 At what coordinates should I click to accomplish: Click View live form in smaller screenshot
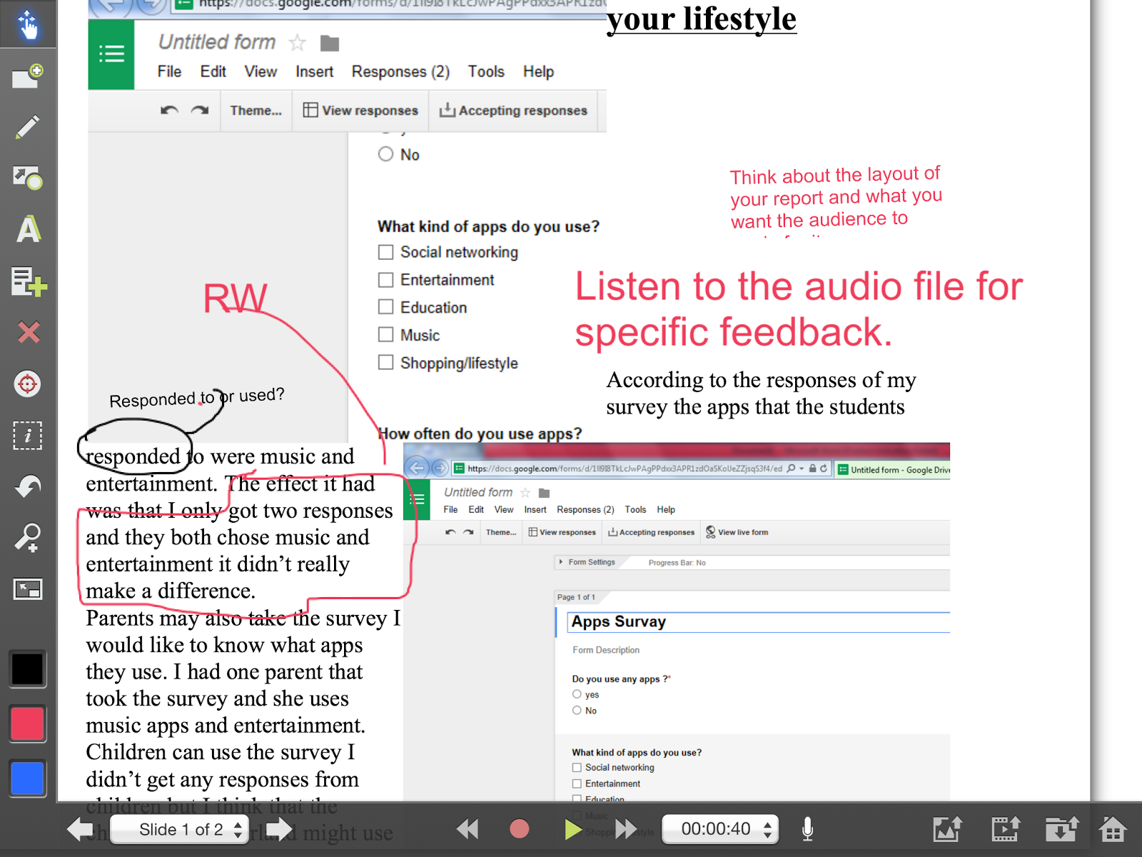tap(737, 532)
